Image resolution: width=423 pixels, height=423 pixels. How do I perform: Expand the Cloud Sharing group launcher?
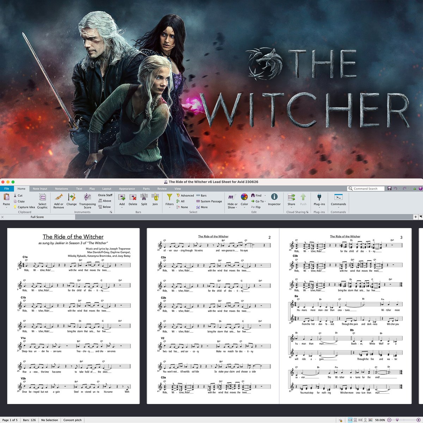(x=307, y=212)
